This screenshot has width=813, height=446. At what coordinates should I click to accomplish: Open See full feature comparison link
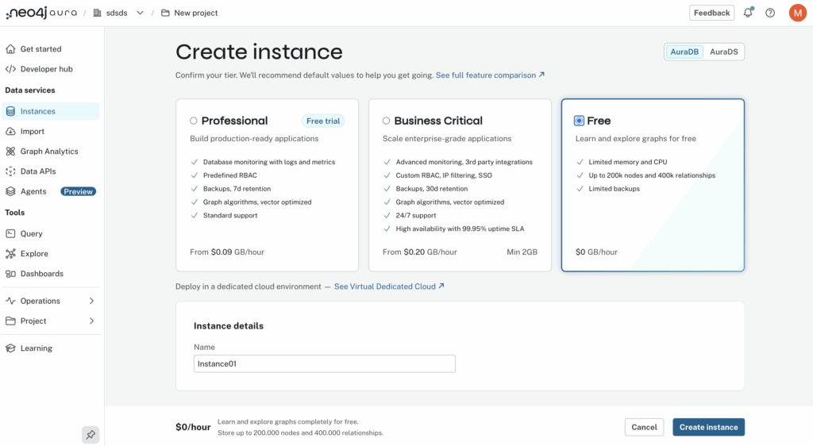point(490,75)
